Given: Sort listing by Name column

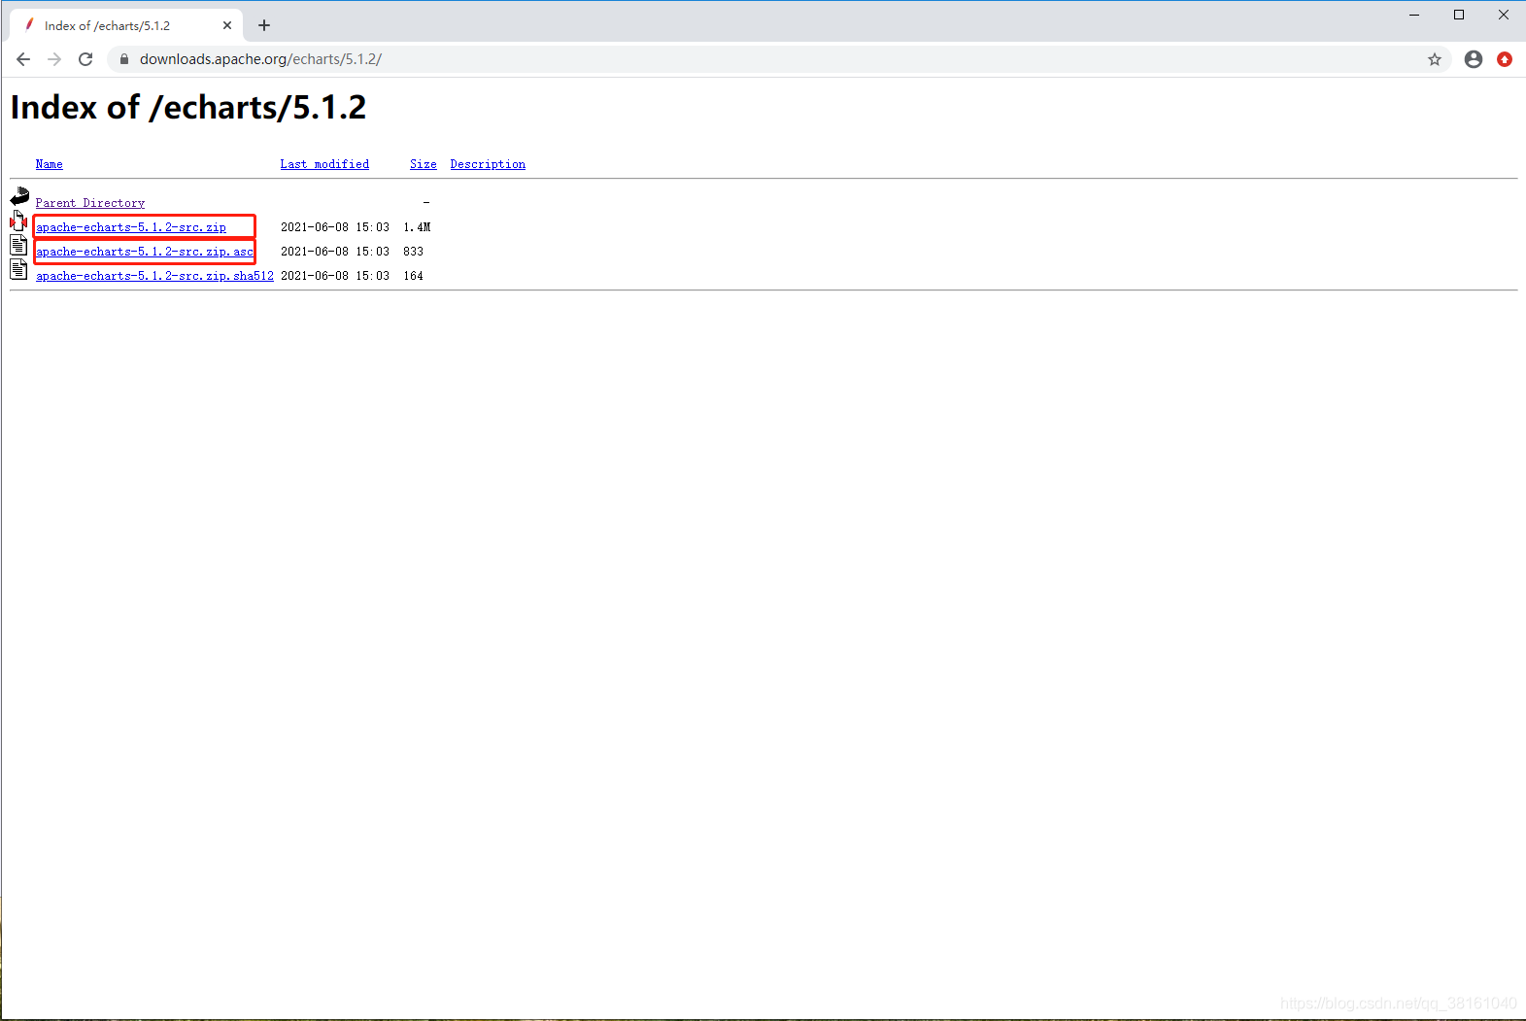Looking at the screenshot, I should pos(50,164).
